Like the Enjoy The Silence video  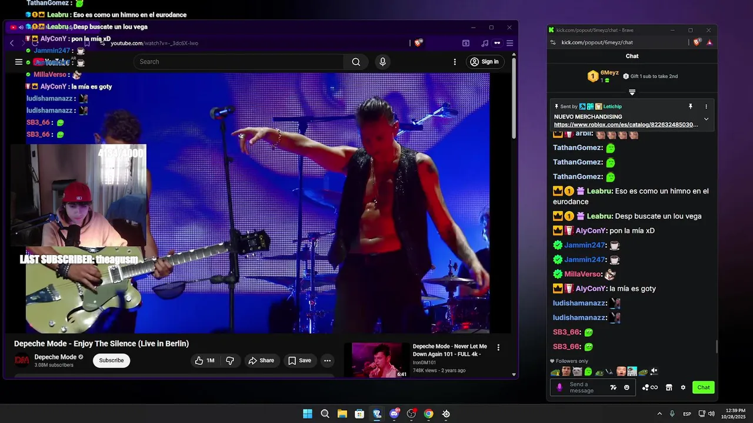pyautogui.click(x=205, y=360)
